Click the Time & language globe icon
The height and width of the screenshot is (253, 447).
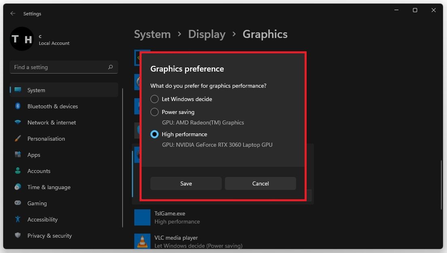click(x=18, y=187)
